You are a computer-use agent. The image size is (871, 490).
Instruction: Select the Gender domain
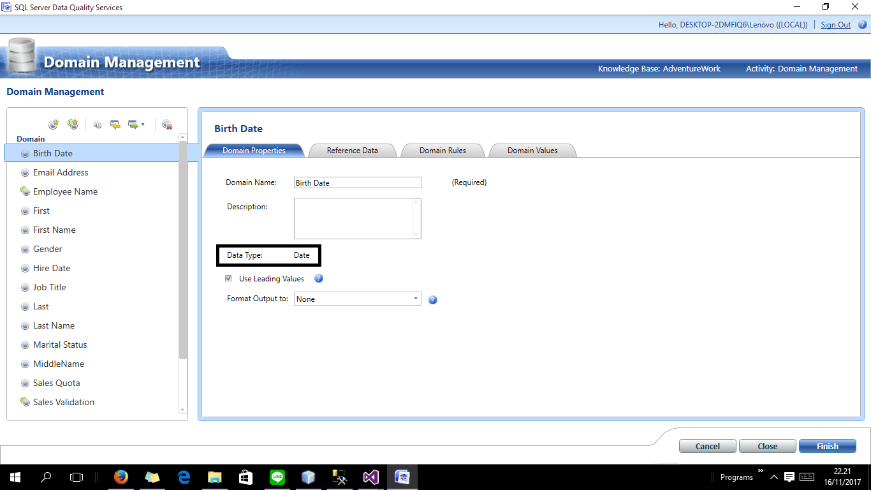[x=48, y=249]
